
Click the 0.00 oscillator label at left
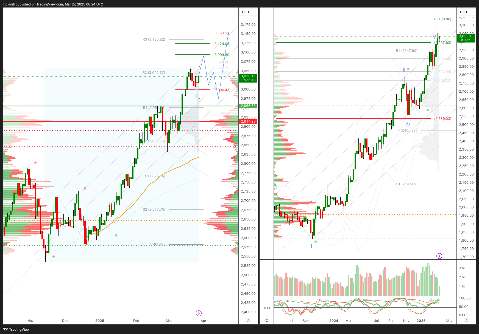click(x=268, y=308)
